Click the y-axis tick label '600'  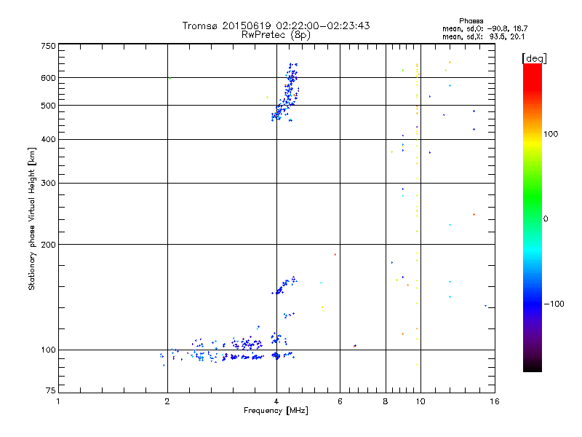point(48,78)
